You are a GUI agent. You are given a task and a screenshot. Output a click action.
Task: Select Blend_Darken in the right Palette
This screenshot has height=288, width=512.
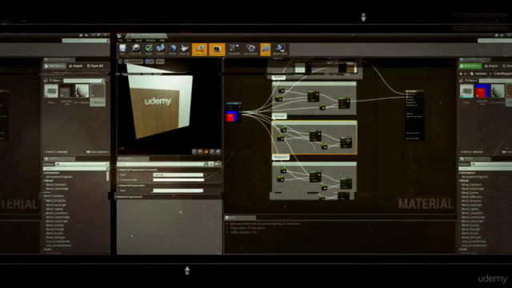(x=470, y=193)
